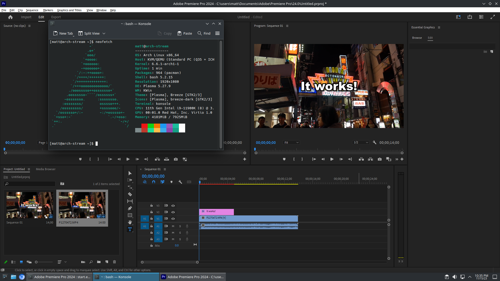Screen dimensions: 500x281
Task: Mute audio track A1
Action: 173,226
